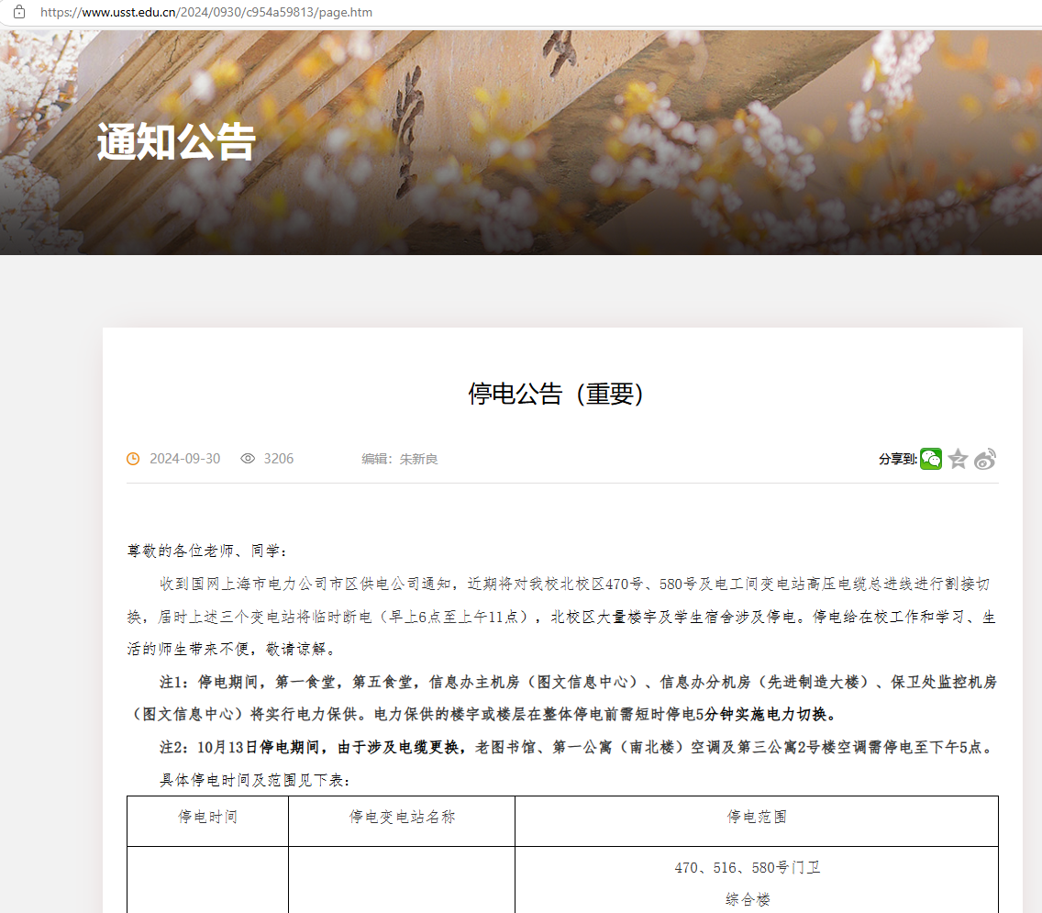Image resolution: width=1042 pixels, height=913 pixels.
Task: Click the QZone star share icon
Action: 958,459
